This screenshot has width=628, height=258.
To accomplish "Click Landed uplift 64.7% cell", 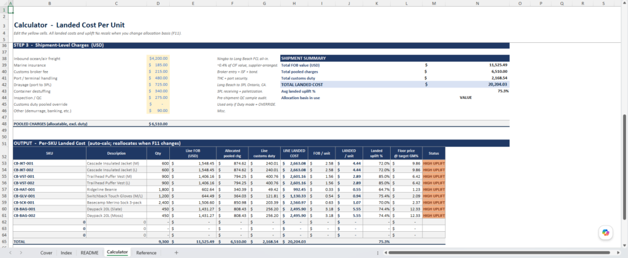I will click(x=377, y=190).
